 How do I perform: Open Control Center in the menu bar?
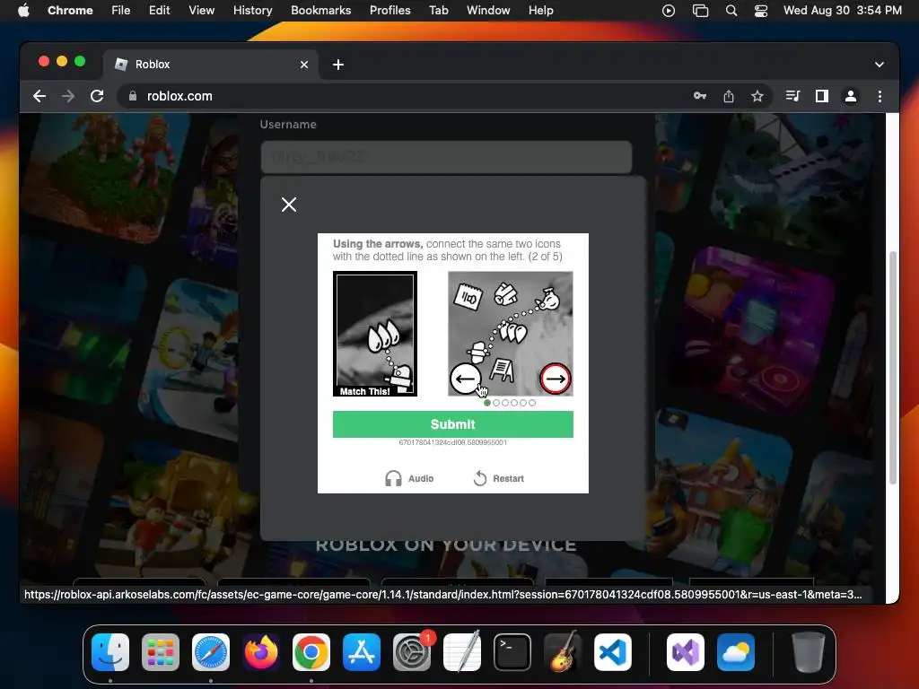(761, 11)
